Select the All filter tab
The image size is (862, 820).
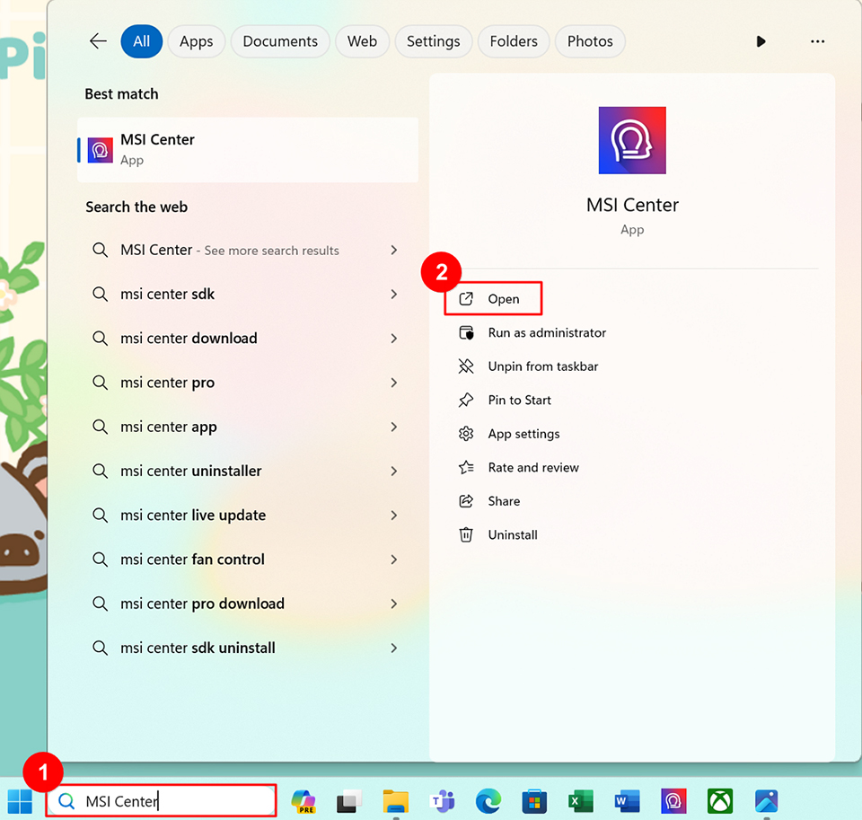141,41
